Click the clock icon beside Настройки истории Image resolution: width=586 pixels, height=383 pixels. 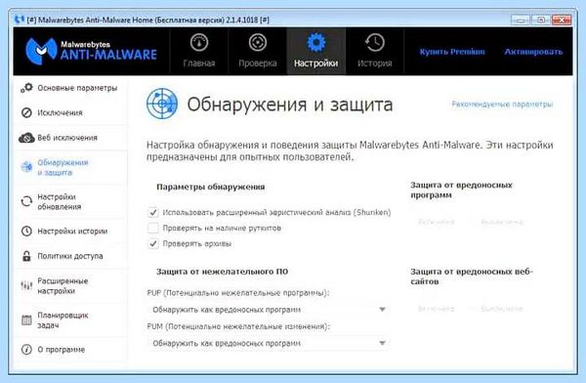(26, 232)
